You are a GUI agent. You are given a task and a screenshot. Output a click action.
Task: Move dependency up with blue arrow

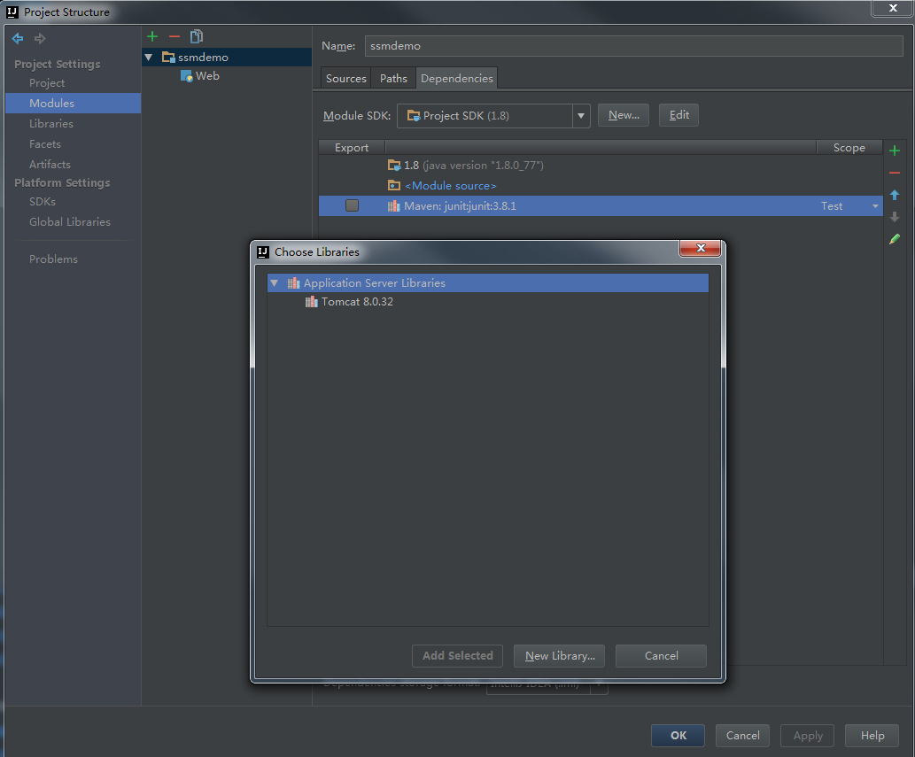895,195
